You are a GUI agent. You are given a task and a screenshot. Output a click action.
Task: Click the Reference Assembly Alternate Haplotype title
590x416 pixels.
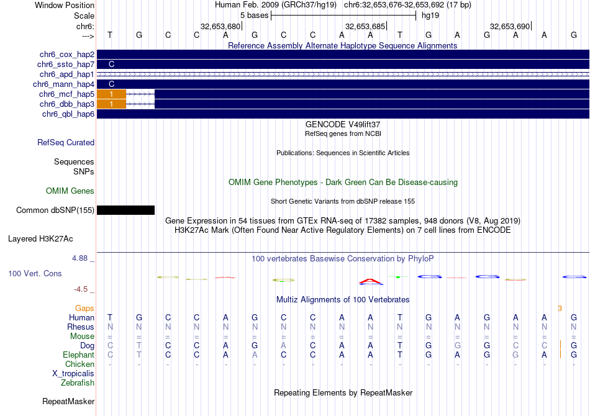[x=343, y=46]
